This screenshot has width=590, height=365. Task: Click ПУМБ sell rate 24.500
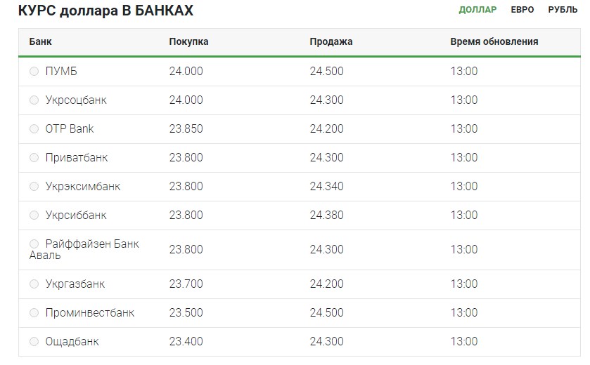[x=326, y=72]
